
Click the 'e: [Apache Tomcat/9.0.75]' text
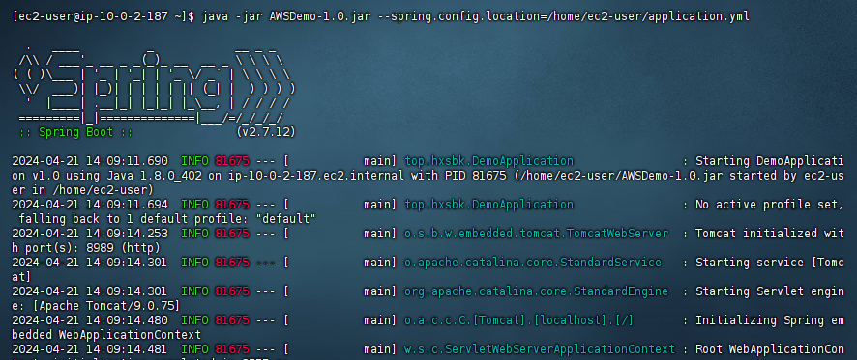click(96, 306)
